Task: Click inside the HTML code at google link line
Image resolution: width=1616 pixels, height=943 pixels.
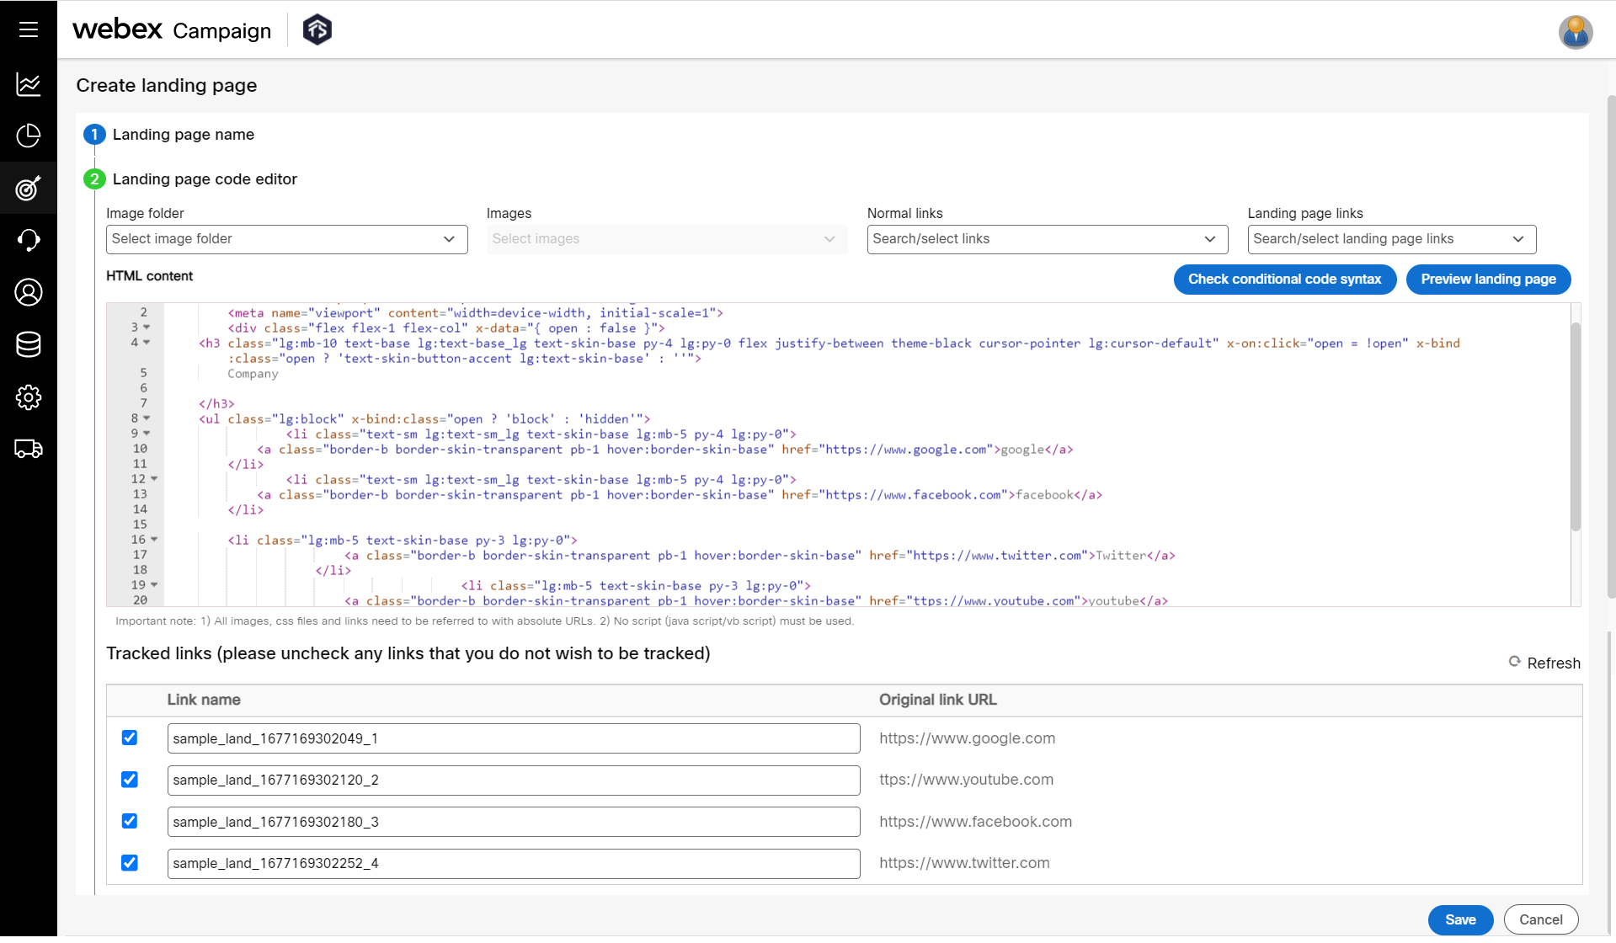Action: [x=665, y=450]
